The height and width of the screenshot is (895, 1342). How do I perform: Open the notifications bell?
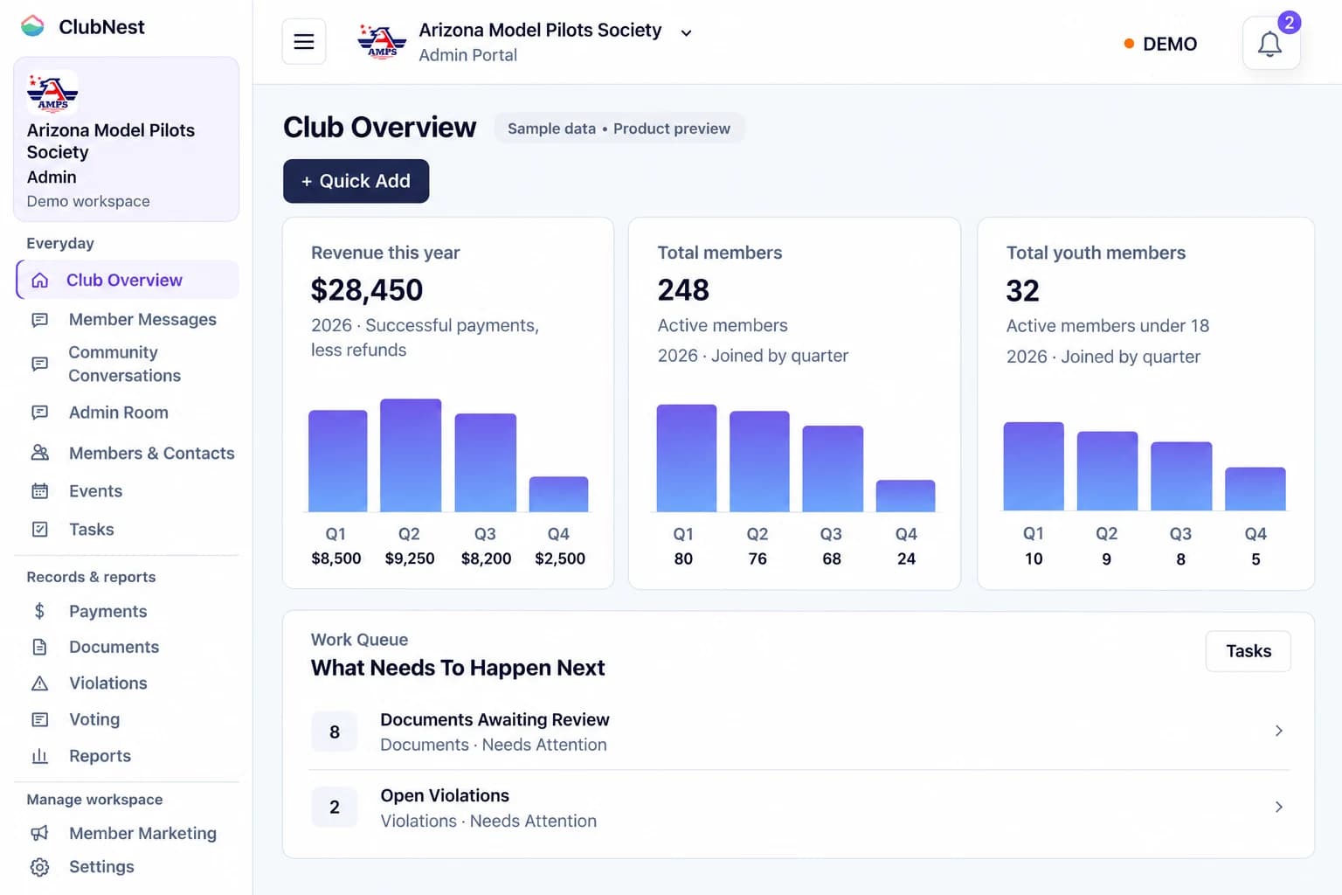point(1270,44)
